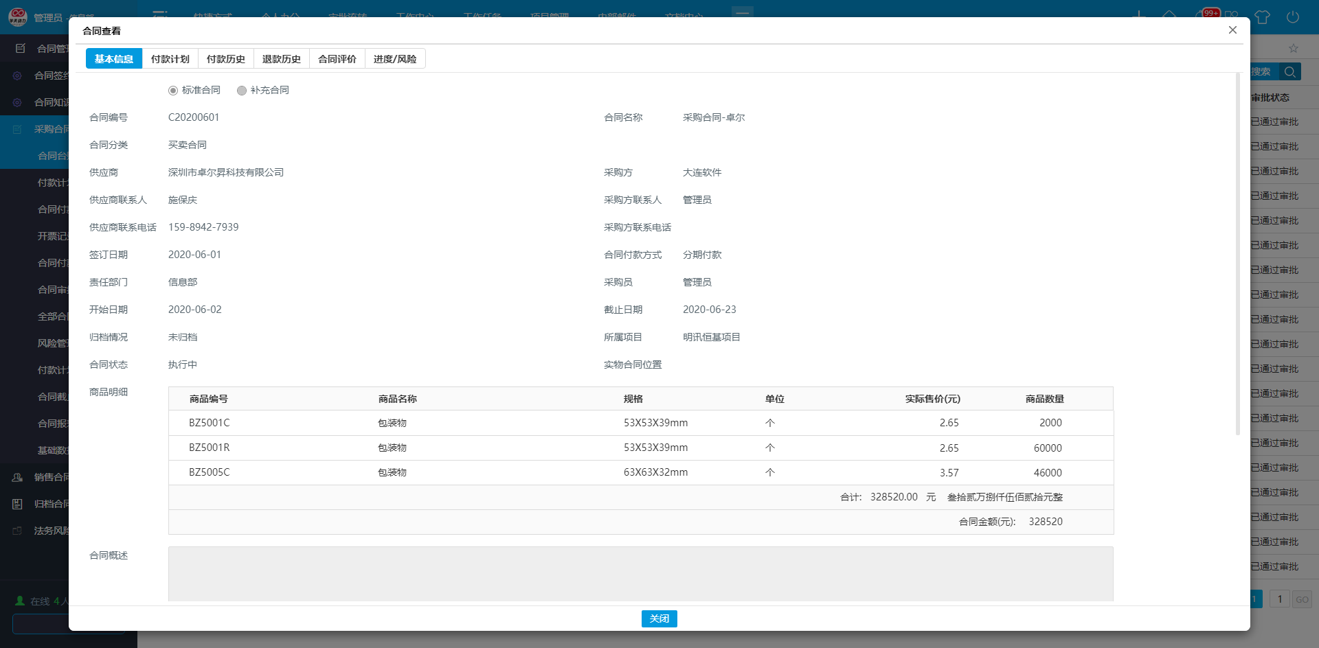Image resolution: width=1319 pixels, height=648 pixels.
Task: Click the power/logout icon in top bar
Action: [1292, 17]
